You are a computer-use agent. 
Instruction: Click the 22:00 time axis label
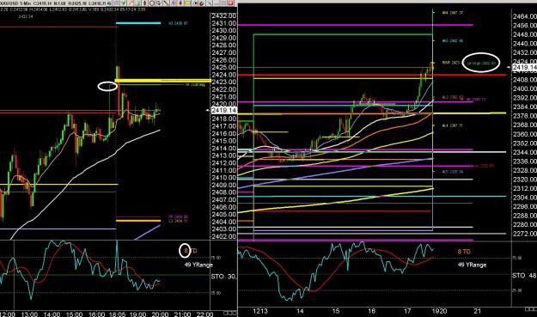click(204, 314)
